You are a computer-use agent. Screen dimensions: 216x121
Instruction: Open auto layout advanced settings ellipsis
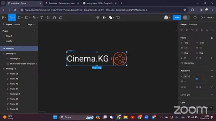pyautogui.click(x=212, y=76)
